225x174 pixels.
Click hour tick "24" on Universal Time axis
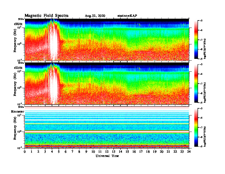(189, 152)
